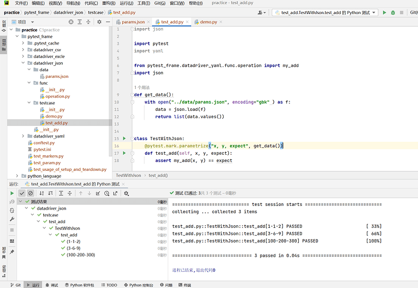The width and height of the screenshot is (418, 288).
Task: Toggle show ignored tests filter
Action: pos(31,193)
